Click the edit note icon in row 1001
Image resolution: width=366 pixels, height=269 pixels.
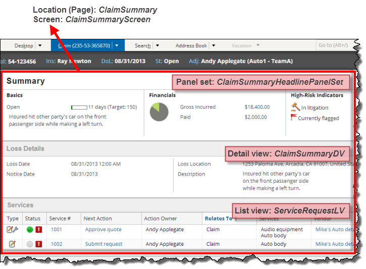[x=9, y=229]
